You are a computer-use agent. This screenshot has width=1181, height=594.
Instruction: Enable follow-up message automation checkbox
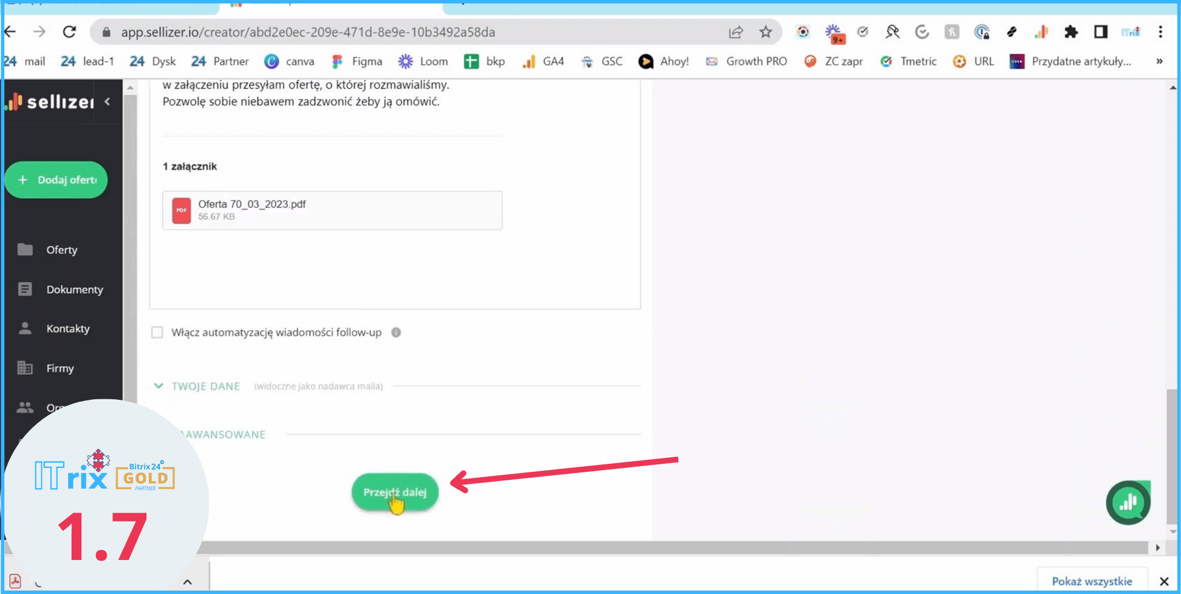pyautogui.click(x=157, y=332)
